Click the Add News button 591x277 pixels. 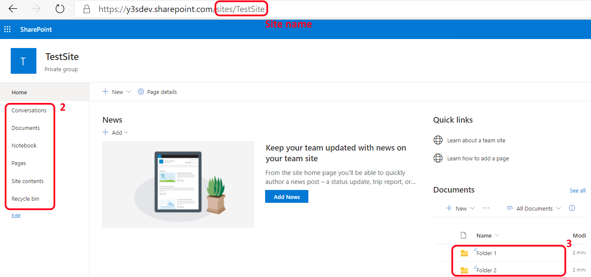tap(287, 197)
